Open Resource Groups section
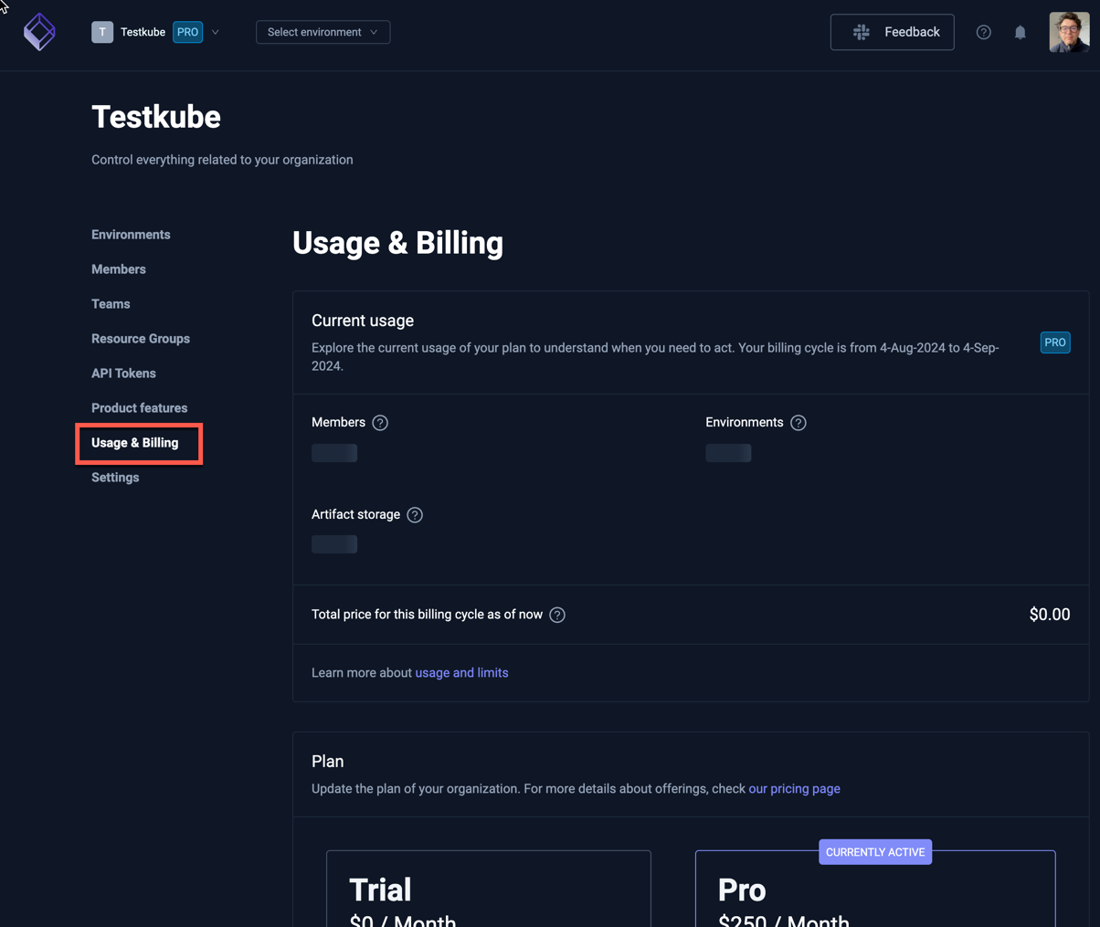Screen dimensions: 1100x927 click(x=141, y=339)
